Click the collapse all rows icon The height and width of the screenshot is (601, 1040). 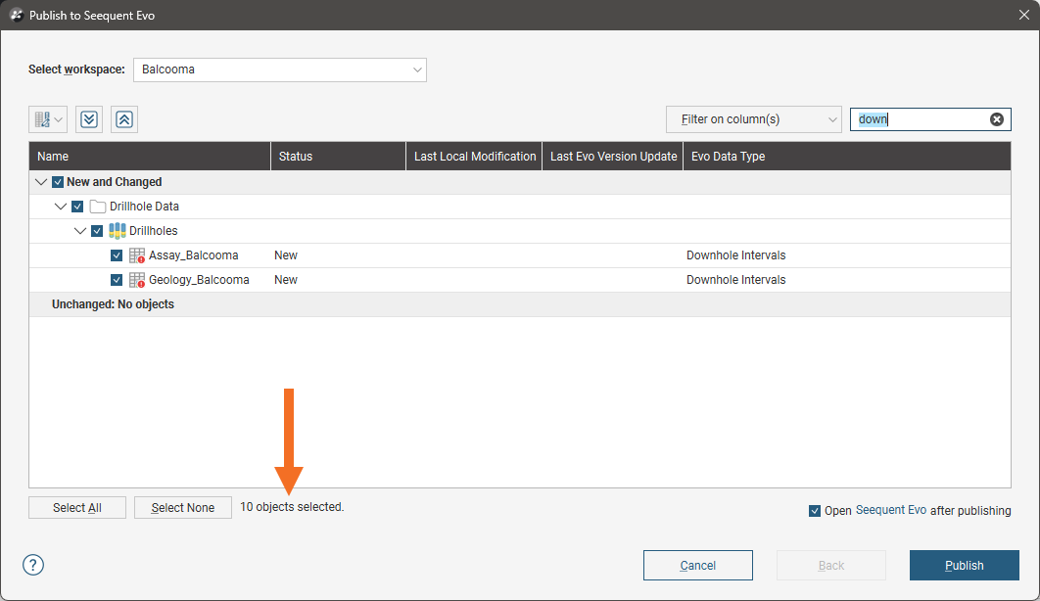click(x=124, y=119)
